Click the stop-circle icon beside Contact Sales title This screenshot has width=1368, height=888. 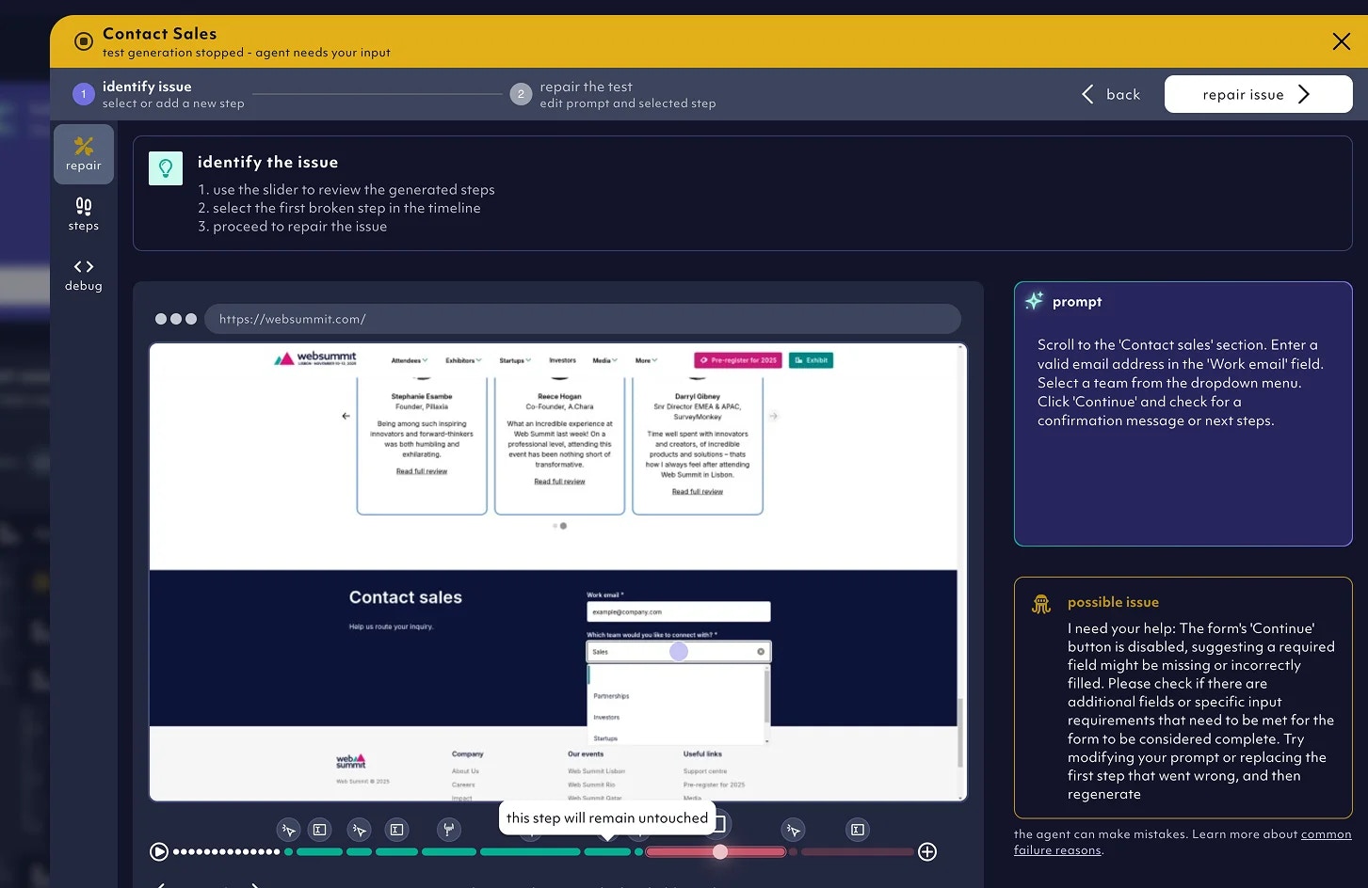coord(83,41)
